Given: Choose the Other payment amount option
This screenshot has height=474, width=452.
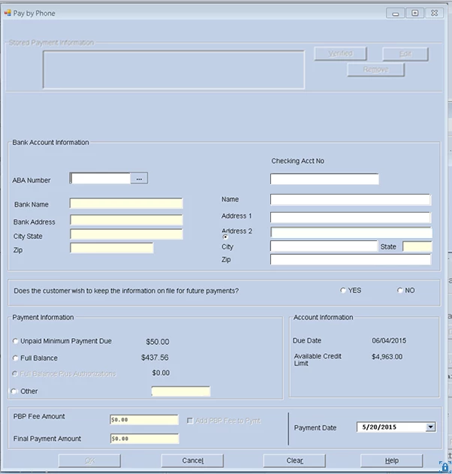Looking at the screenshot, I should pos(14,391).
